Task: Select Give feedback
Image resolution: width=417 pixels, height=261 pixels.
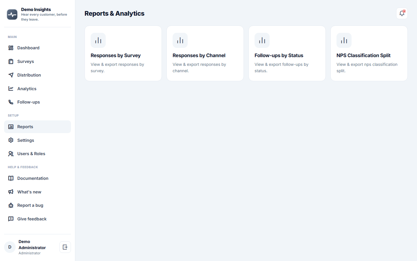Action: point(37,219)
